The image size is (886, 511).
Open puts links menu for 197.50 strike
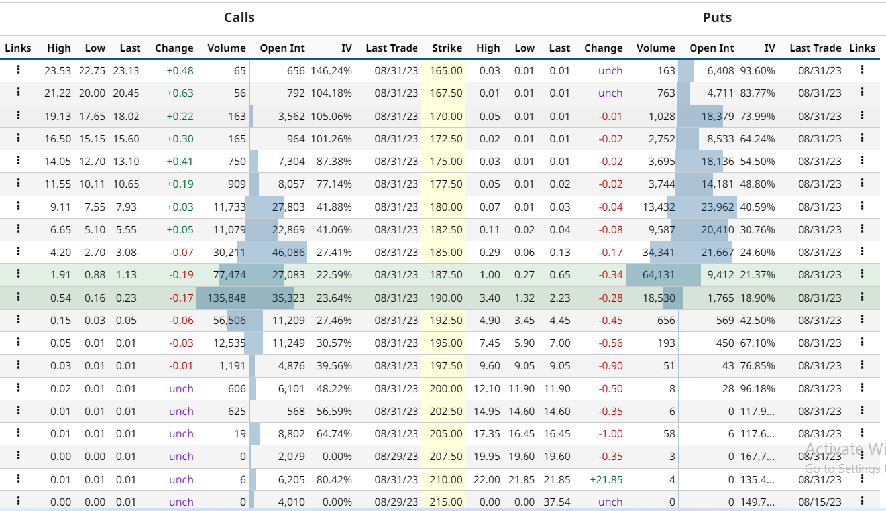click(x=862, y=365)
